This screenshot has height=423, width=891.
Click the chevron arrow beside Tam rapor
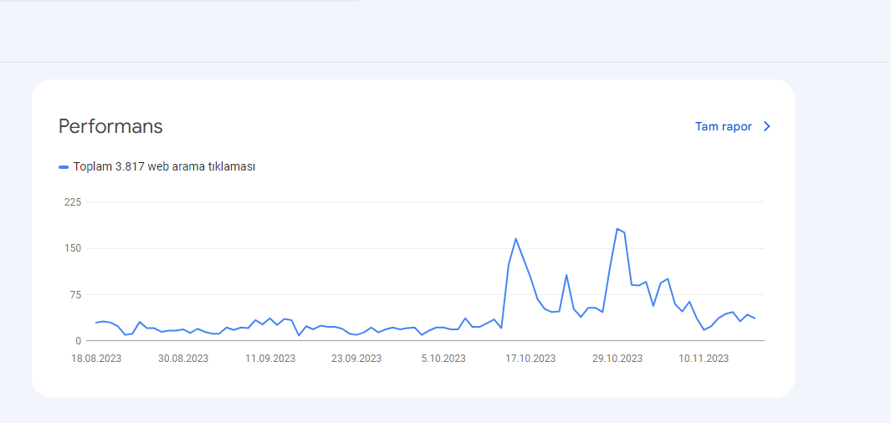pos(766,126)
